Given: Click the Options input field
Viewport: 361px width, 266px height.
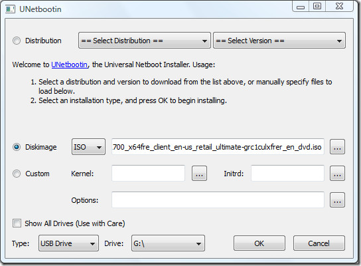Looking at the screenshot, I should click(x=218, y=199).
